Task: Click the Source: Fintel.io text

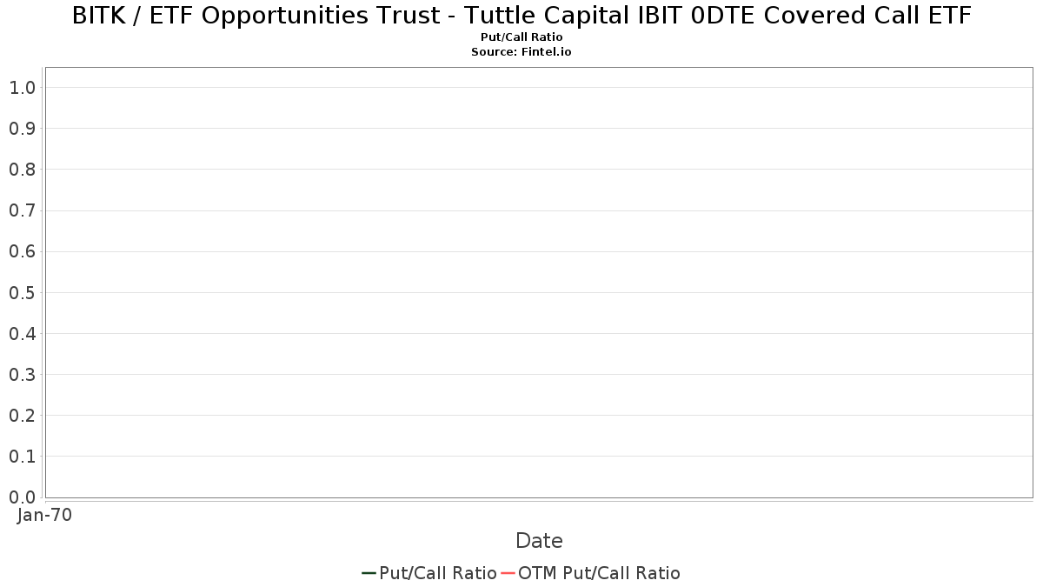Action: (x=521, y=52)
